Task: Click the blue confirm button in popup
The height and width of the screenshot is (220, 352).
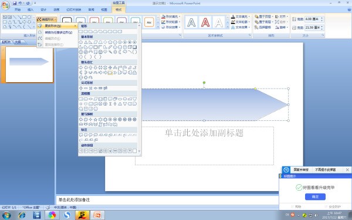Action: click(315, 197)
